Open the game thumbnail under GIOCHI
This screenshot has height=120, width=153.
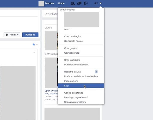pos(51,41)
